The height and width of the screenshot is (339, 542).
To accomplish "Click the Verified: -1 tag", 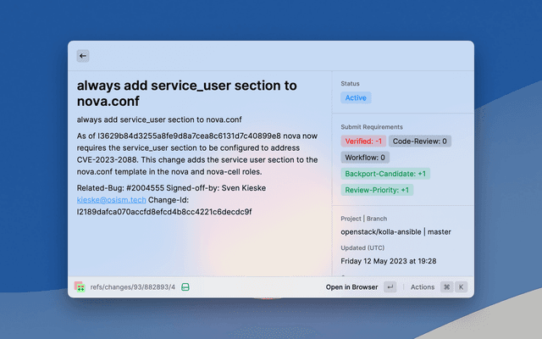I will pos(362,141).
